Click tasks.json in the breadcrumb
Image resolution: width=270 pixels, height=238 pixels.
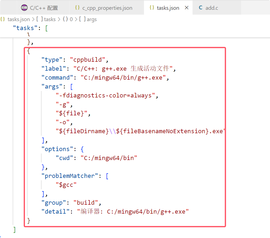pyautogui.click(x=19, y=19)
